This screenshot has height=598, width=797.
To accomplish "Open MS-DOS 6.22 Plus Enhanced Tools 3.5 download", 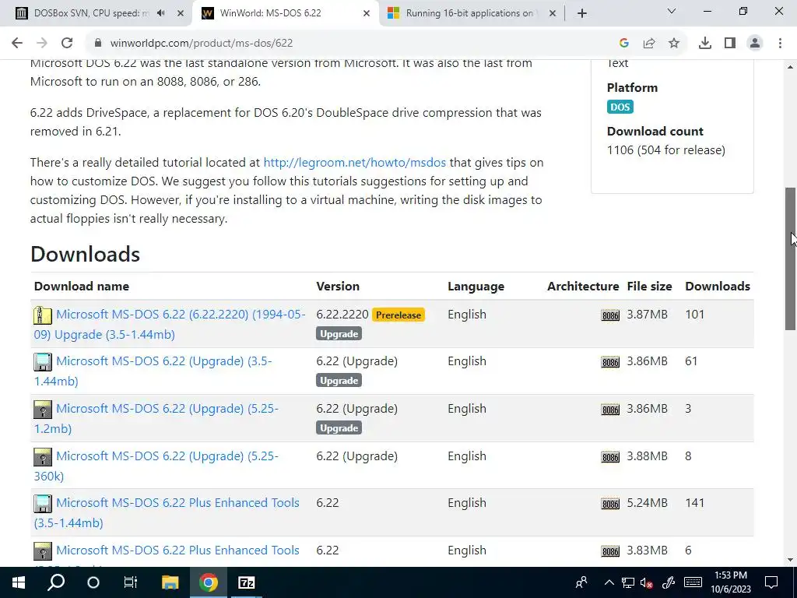I will click(x=167, y=512).
